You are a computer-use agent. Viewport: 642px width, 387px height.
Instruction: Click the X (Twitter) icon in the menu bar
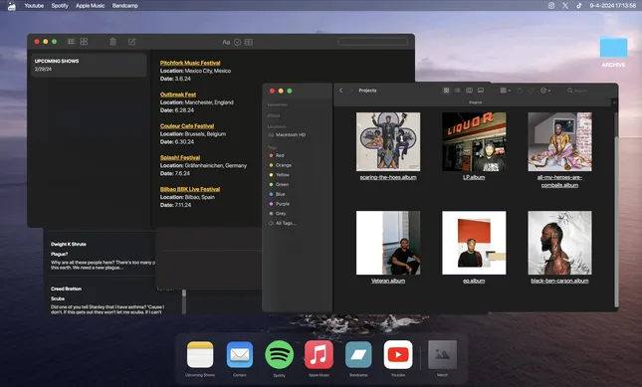click(x=565, y=6)
